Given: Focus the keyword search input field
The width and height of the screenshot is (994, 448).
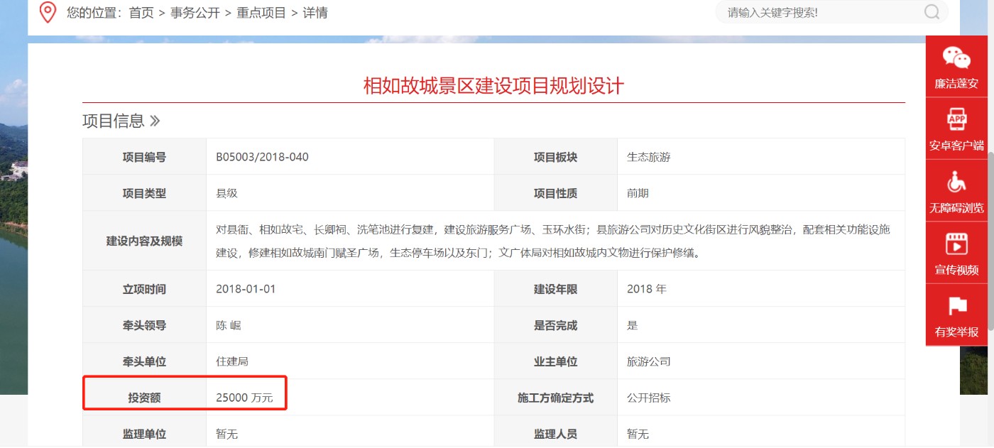Looking at the screenshot, I should 820,12.
